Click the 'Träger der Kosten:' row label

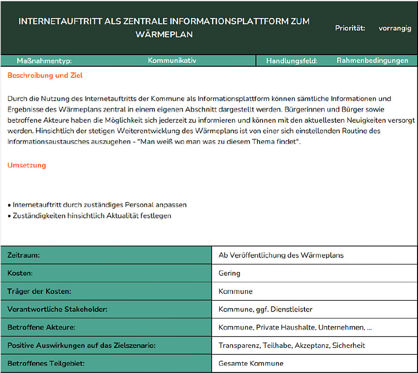pyautogui.click(x=39, y=291)
